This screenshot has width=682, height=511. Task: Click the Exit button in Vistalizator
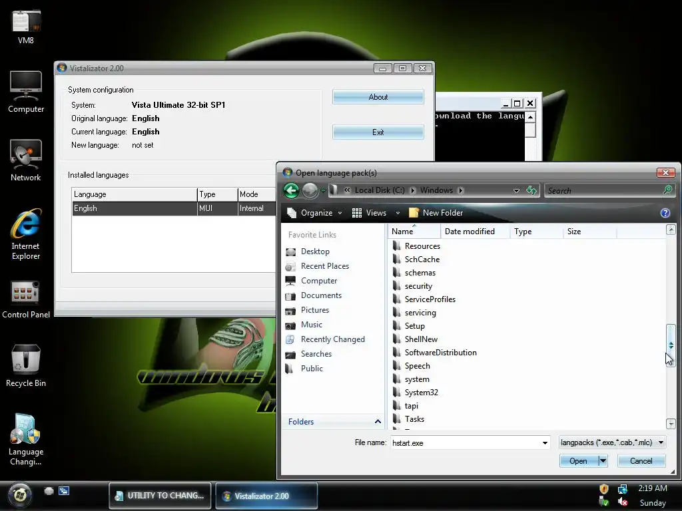pos(378,132)
